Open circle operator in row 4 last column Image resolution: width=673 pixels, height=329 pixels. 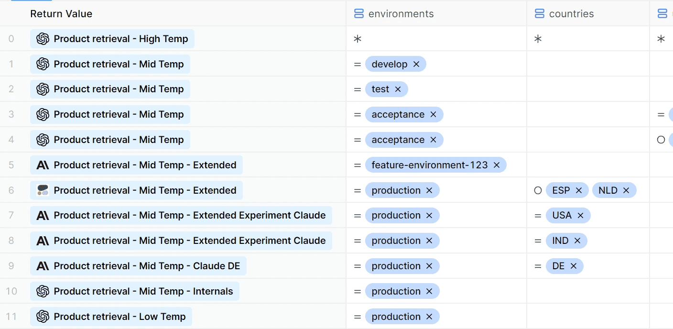tap(661, 140)
